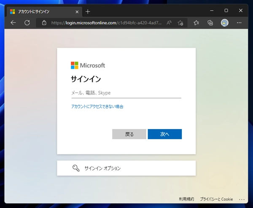The height and width of the screenshot is (208, 253).
Task: Open the Favorites list icon
Action: pos(196,23)
